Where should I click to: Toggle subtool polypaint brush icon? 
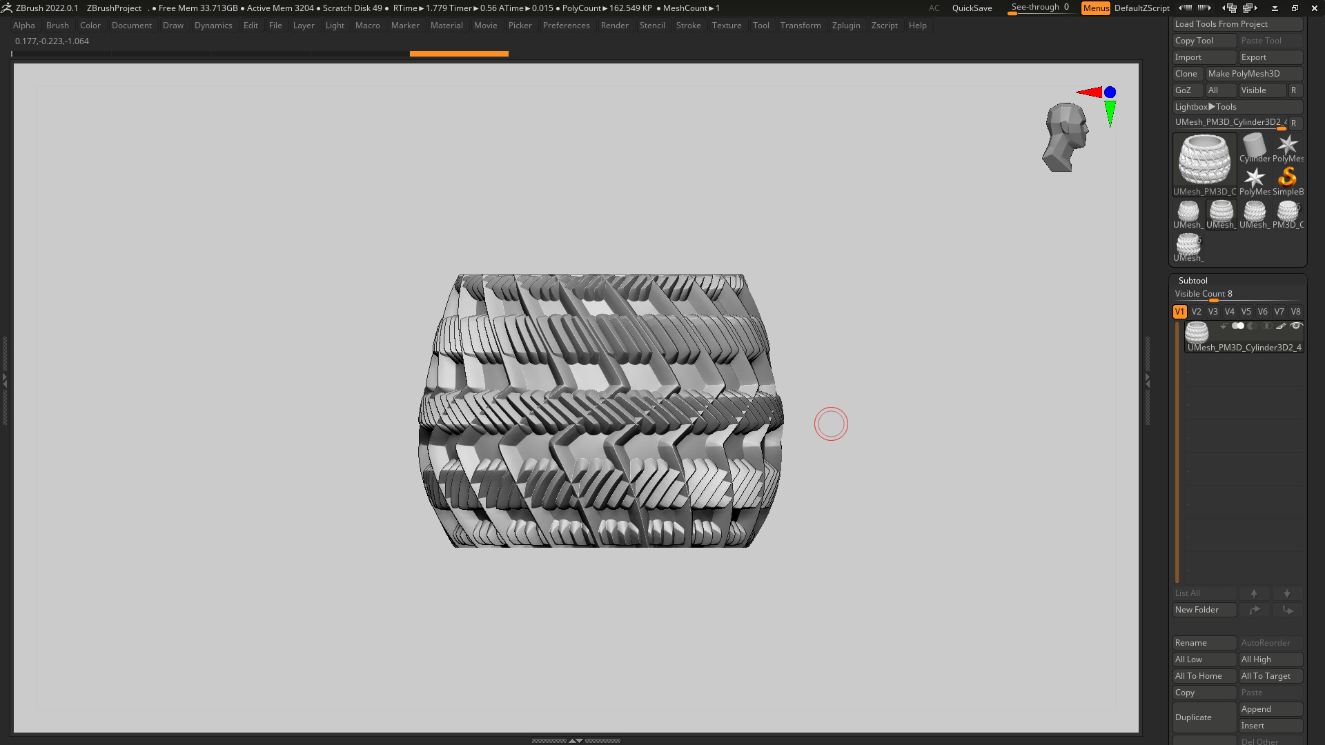pos(1281,326)
